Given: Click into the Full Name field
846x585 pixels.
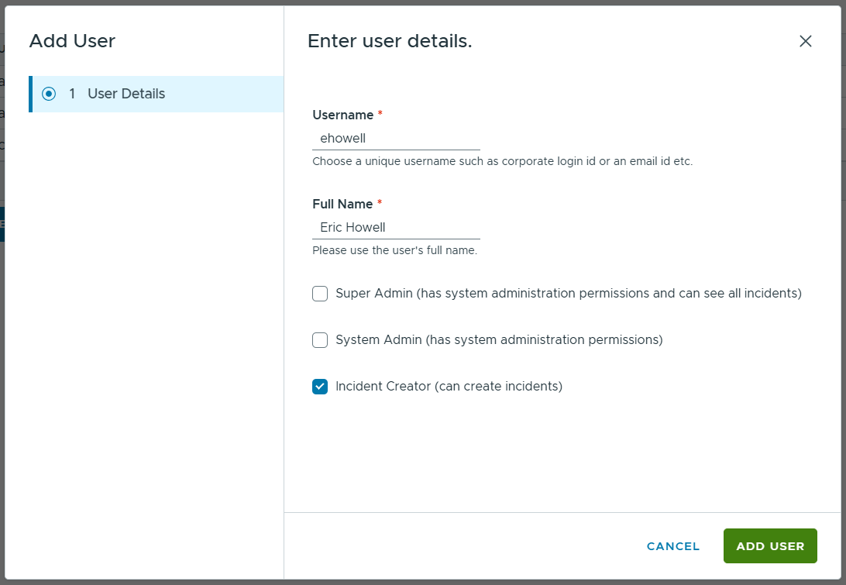Looking at the screenshot, I should [396, 228].
